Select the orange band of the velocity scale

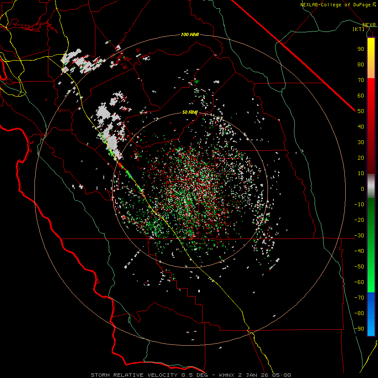click(371, 71)
